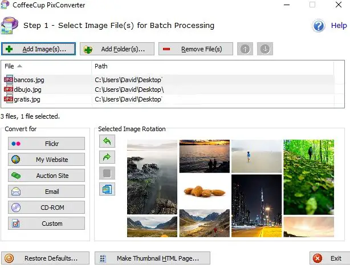The height and width of the screenshot is (268, 350).
Task: Select bancos.jpg in the file list
Action: pyautogui.click(x=27, y=80)
